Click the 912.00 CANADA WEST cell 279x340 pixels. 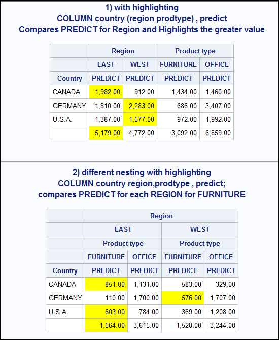tap(140, 92)
